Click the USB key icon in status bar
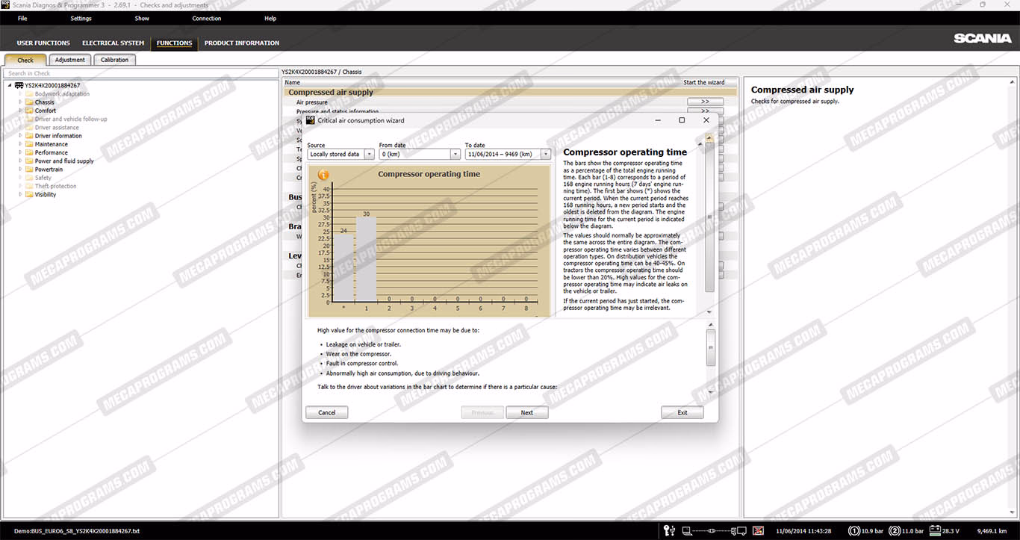This screenshot has height=540, width=1020. tap(669, 531)
